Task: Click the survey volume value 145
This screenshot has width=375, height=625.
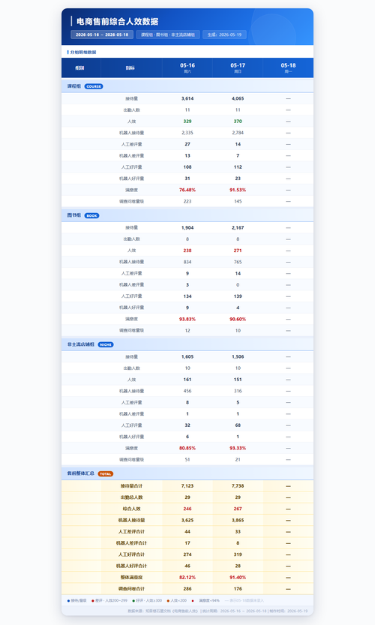Action: tap(238, 201)
